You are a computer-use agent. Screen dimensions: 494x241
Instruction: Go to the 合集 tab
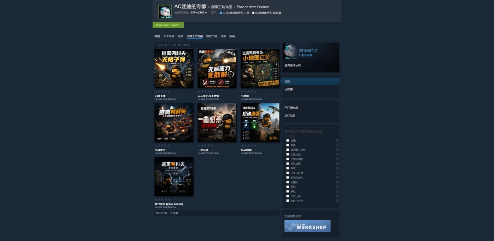tap(223, 36)
